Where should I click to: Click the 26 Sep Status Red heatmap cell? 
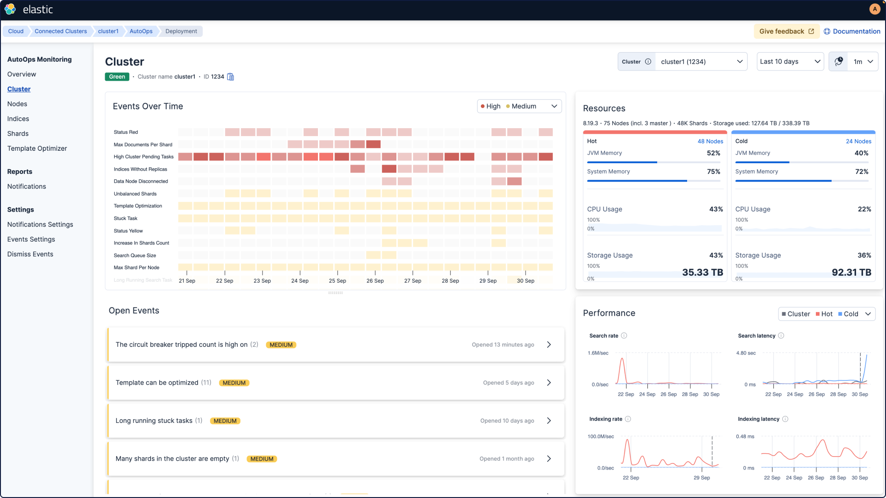373,132
